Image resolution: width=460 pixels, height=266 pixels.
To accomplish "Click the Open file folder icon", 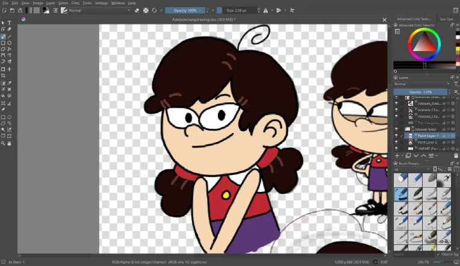I will tap(12, 10).
